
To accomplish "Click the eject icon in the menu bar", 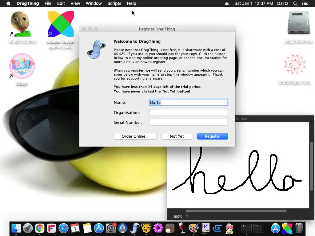I will [227, 3].
